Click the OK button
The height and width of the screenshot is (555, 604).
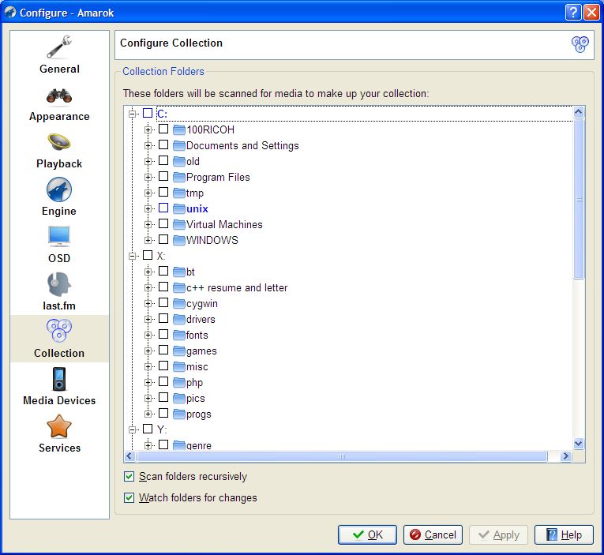(x=367, y=534)
